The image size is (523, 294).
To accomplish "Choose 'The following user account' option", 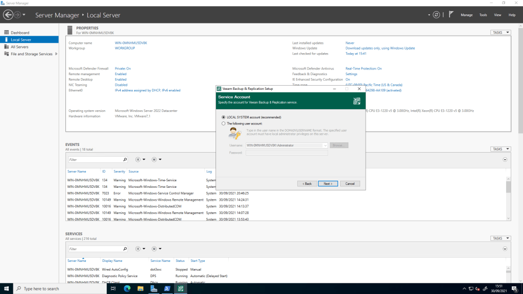I will pyautogui.click(x=223, y=124).
